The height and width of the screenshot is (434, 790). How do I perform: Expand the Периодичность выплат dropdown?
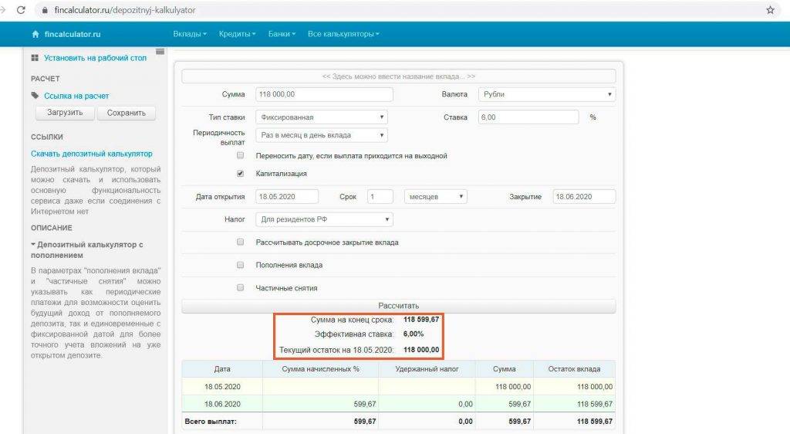pyautogui.click(x=321, y=135)
